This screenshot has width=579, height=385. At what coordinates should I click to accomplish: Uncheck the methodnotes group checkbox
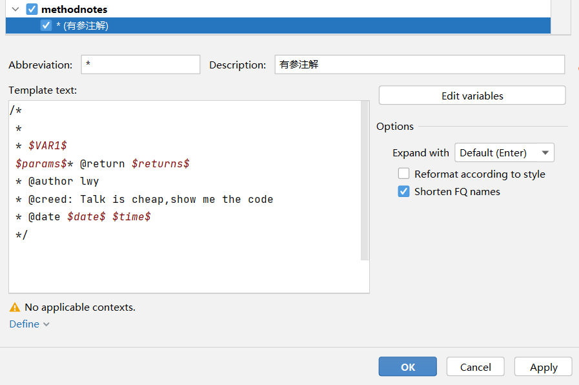click(x=32, y=9)
